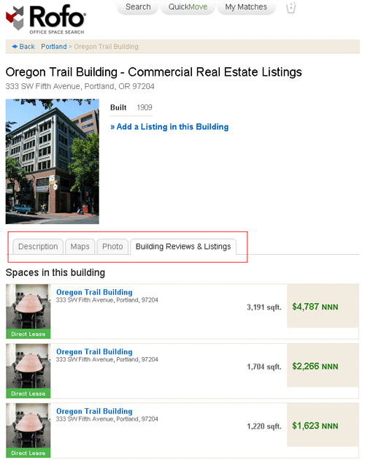Viewport: 365px width, 460px height.
Task: Go to QuickMove
Action: 188,7
